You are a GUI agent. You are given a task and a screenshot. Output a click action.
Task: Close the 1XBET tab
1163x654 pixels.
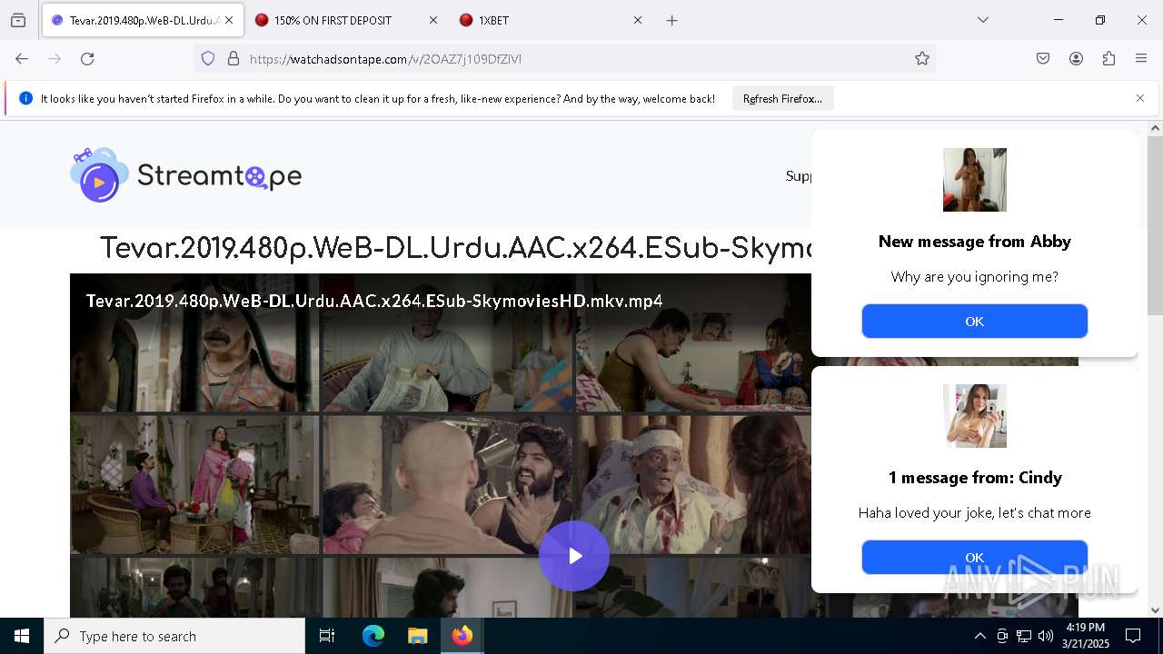(x=638, y=20)
